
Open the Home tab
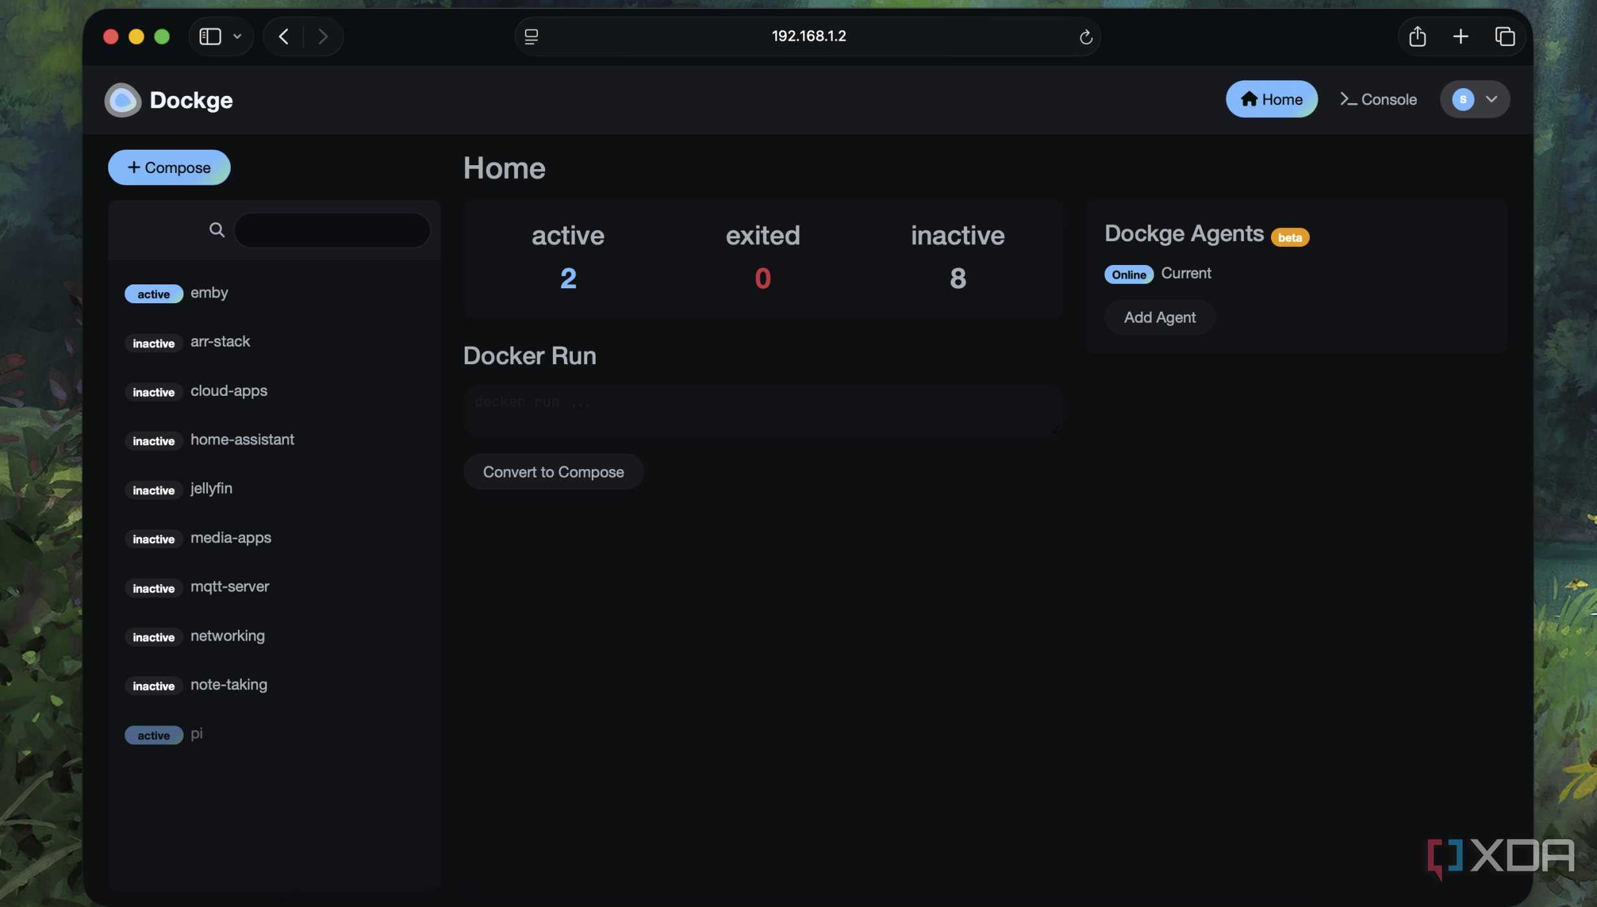pos(1271,99)
